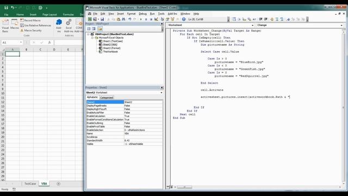Open the Change procedure dropdown

point(341,26)
